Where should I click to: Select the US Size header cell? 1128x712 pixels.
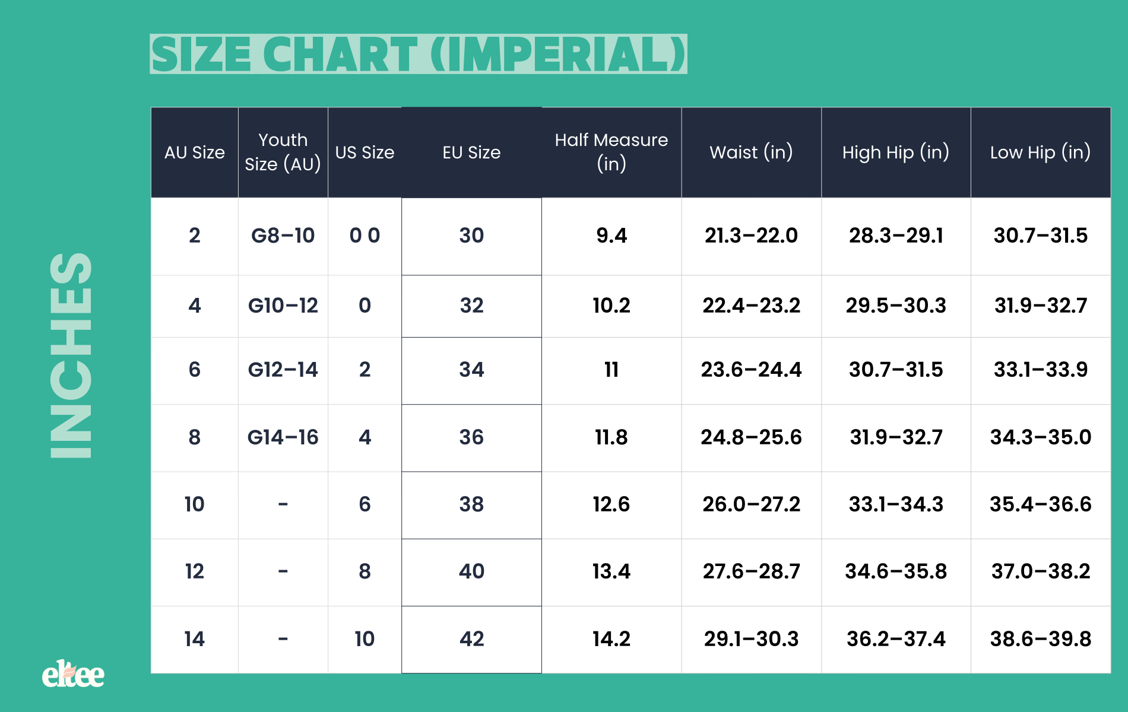point(365,152)
